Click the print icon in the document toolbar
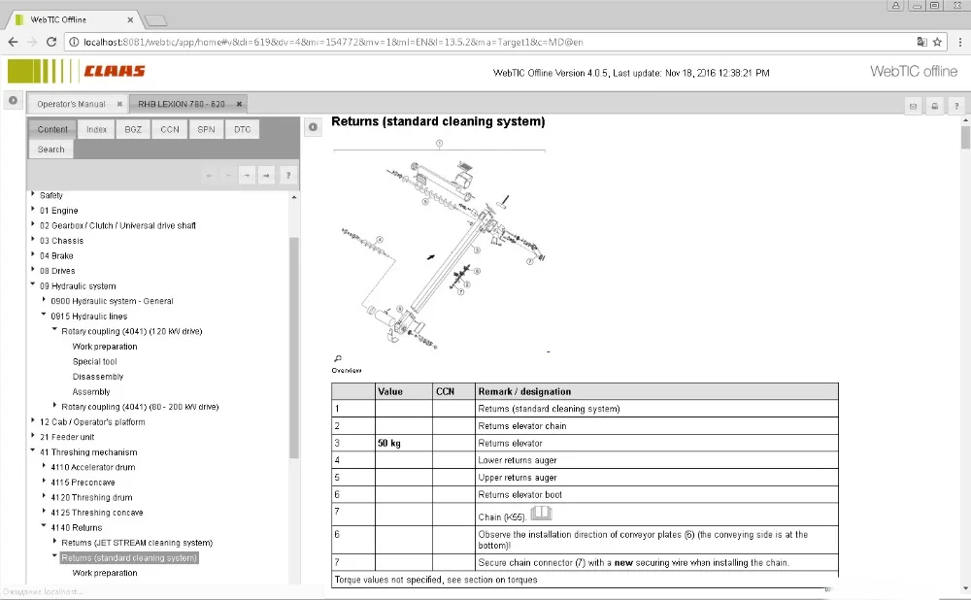This screenshot has height=600, width=971. point(934,105)
